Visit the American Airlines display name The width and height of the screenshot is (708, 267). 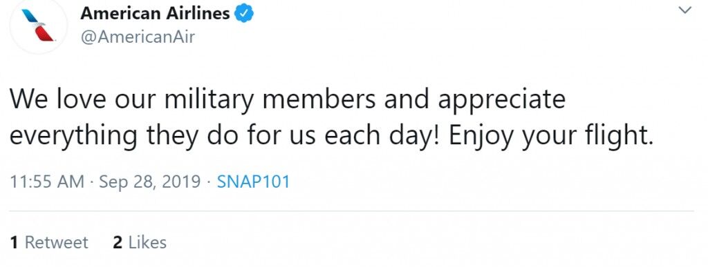(x=155, y=14)
